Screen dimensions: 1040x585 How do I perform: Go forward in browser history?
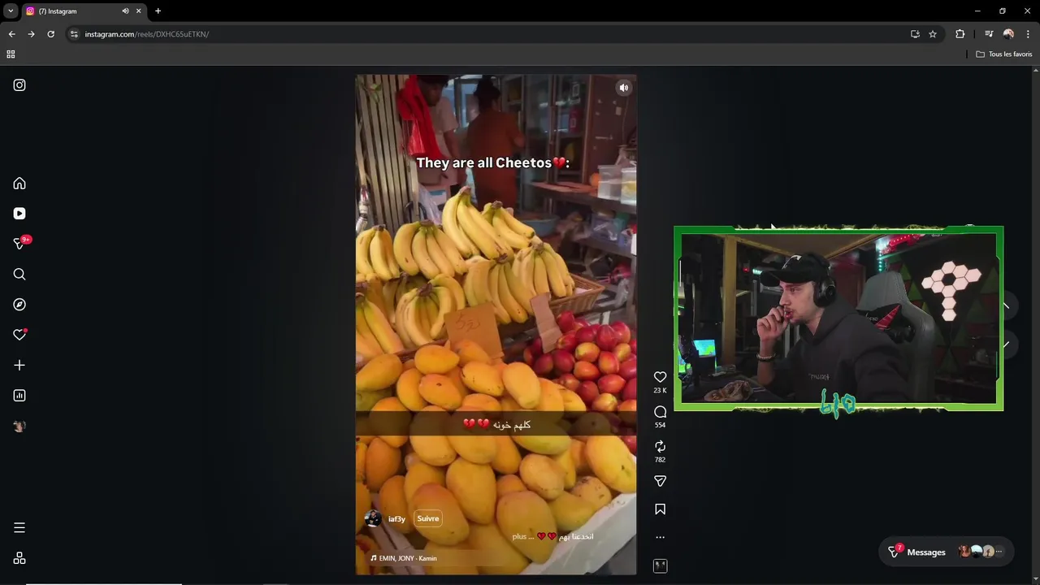31,34
